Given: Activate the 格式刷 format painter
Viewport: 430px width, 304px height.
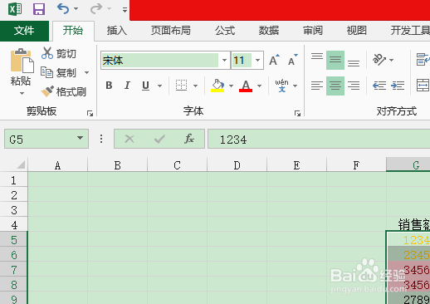Looking at the screenshot, I should pyautogui.click(x=63, y=91).
